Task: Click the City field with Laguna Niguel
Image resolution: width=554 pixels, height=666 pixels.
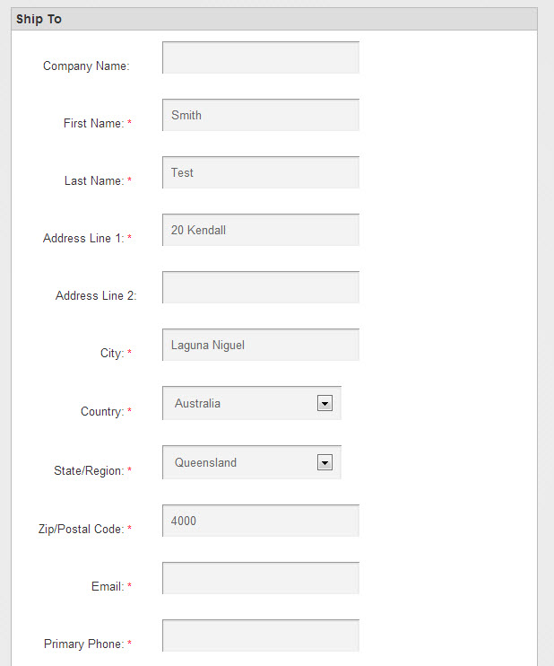Action: click(261, 345)
